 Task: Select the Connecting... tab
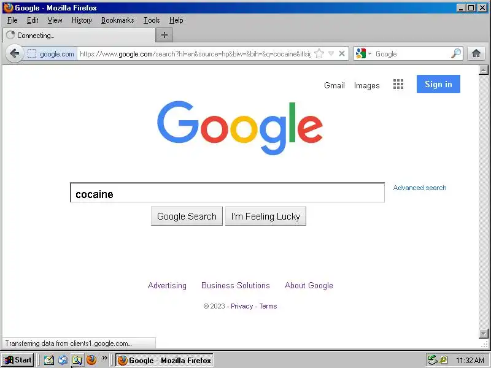pos(79,35)
